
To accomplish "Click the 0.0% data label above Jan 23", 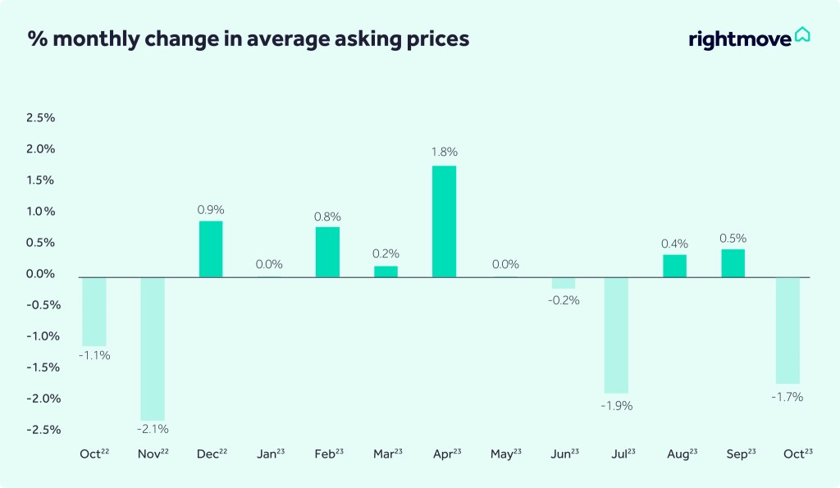I will click(x=268, y=264).
